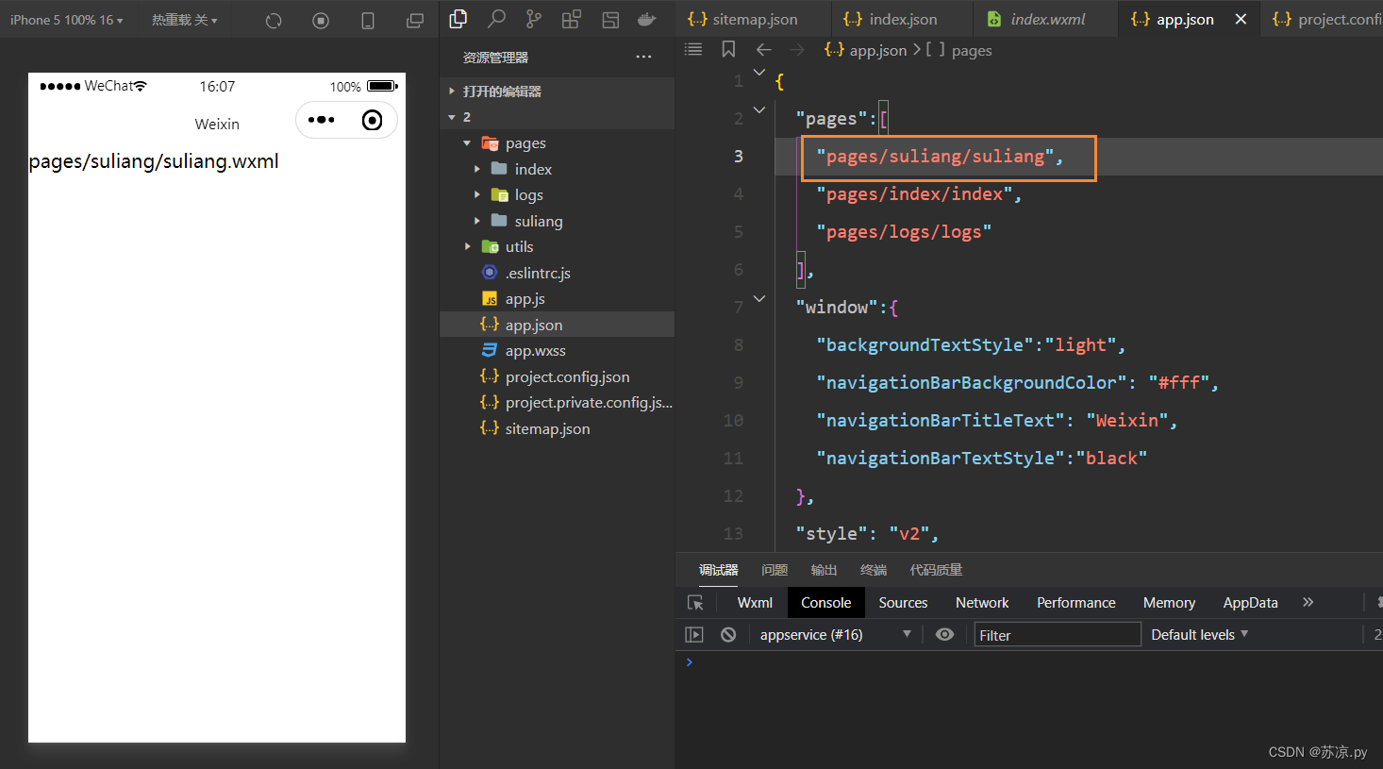
Task: Toggle the live expression eye icon
Action: [944, 635]
